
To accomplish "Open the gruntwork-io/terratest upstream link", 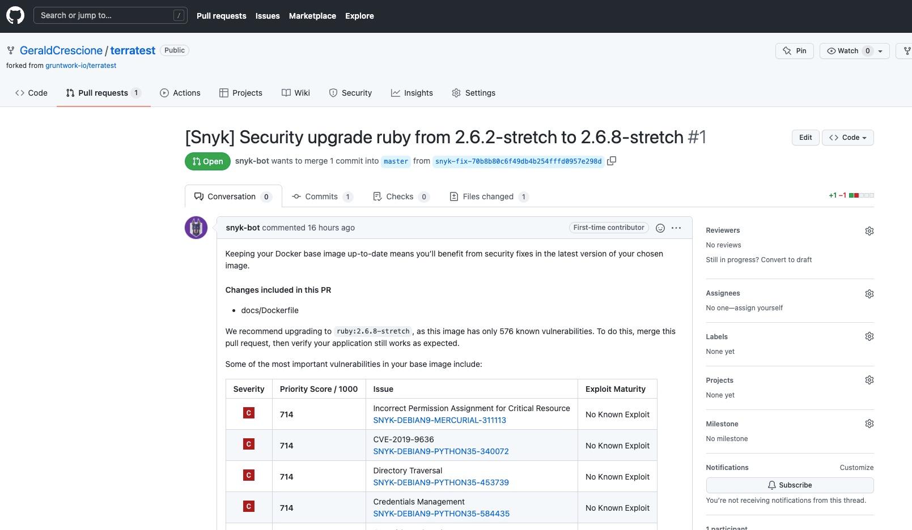I will pyautogui.click(x=80, y=66).
